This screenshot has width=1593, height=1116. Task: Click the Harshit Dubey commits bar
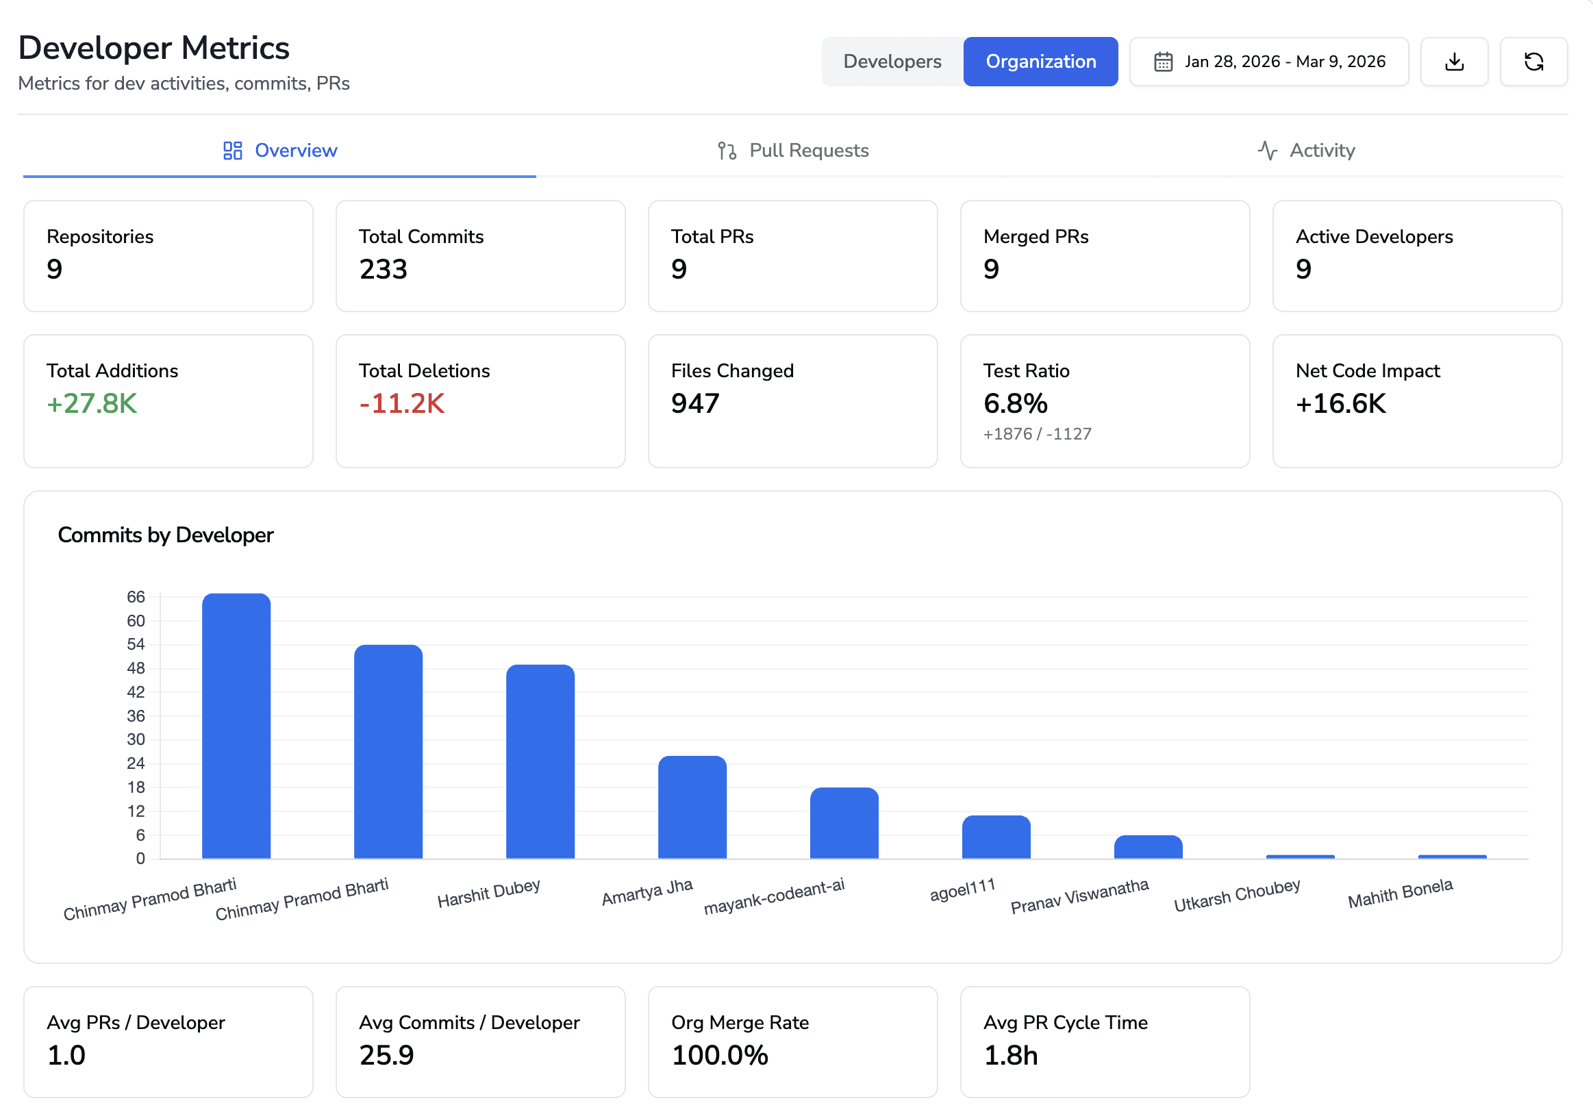pos(540,761)
